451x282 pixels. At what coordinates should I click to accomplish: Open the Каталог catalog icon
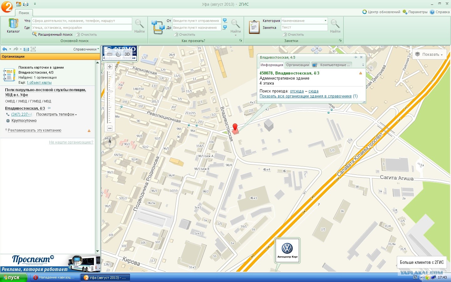point(13,26)
